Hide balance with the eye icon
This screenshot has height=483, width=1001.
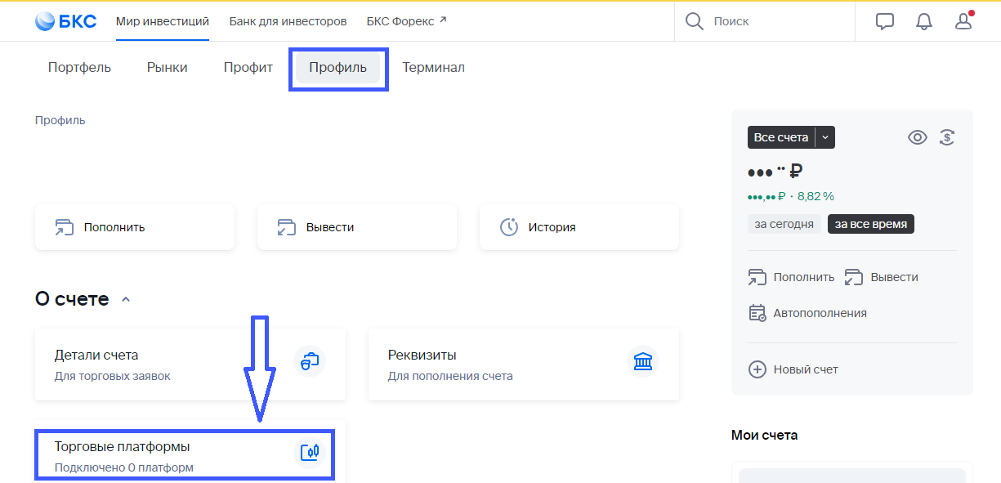click(x=918, y=137)
